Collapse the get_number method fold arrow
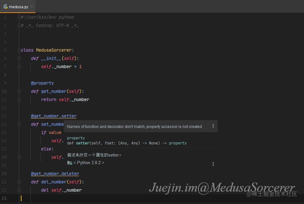Screen dimensions: 304x204 coord(19,91)
